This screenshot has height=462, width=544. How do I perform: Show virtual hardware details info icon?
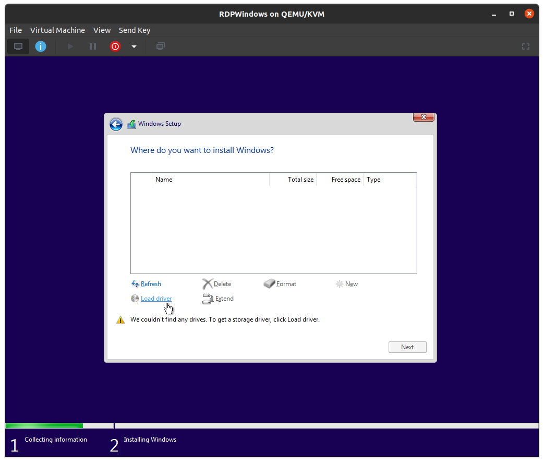pos(41,46)
